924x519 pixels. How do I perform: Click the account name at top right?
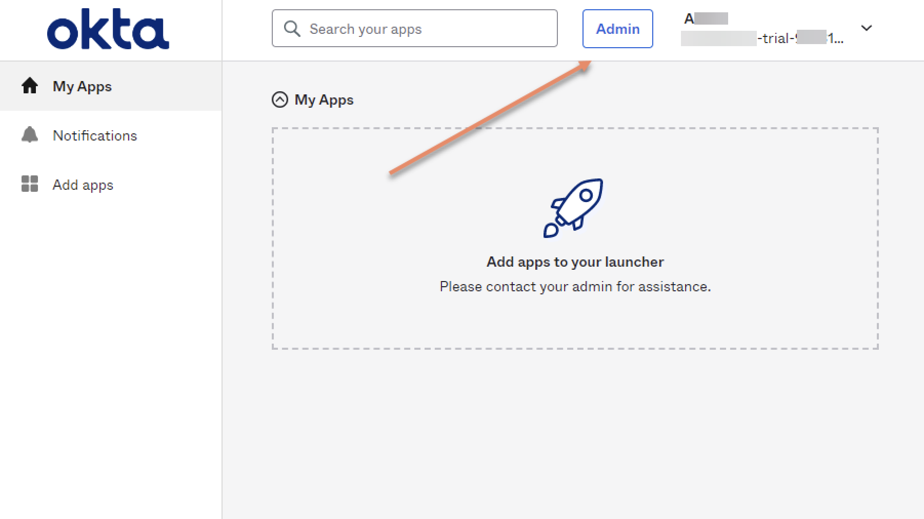[x=706, y=19]
